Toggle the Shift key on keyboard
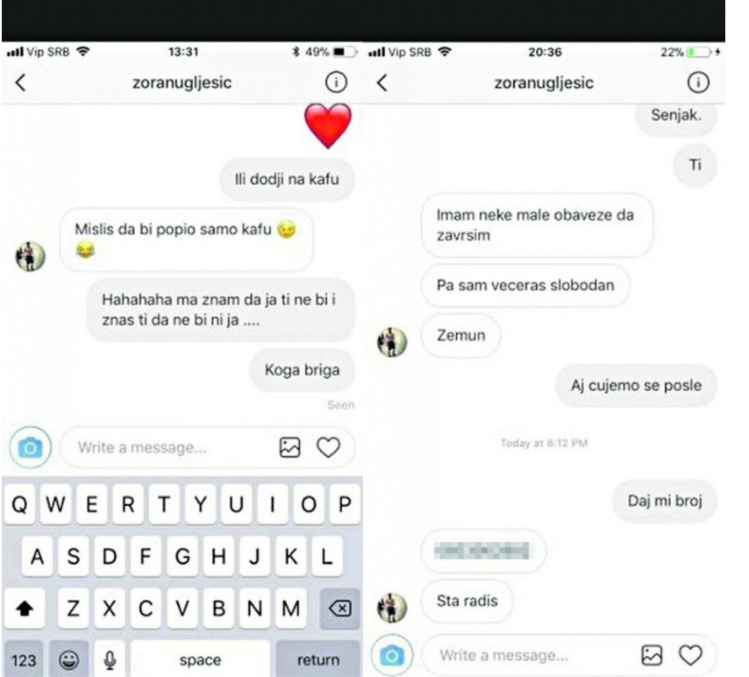The width and height of the screenshot is (749, 677). pos(25,609)
